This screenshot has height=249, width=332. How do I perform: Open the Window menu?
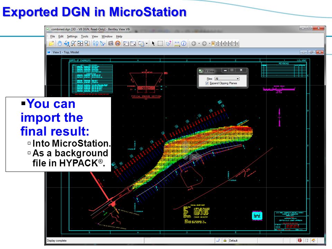click(107, 36)
